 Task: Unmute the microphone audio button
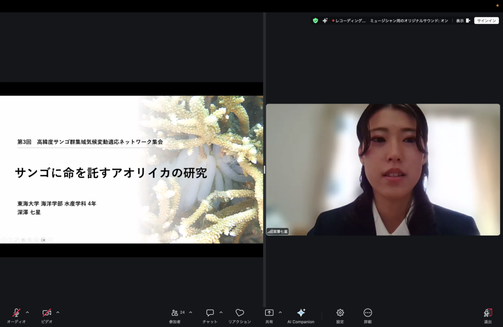(16, 313)
